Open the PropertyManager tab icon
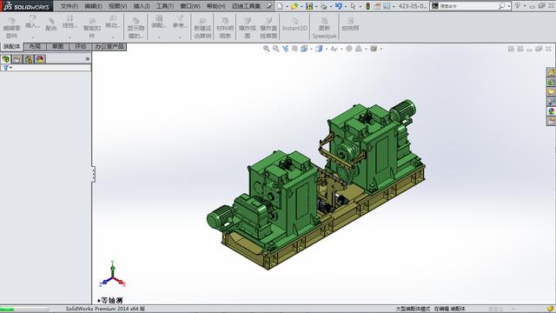The image size is (556, 313). coord(17,59)
